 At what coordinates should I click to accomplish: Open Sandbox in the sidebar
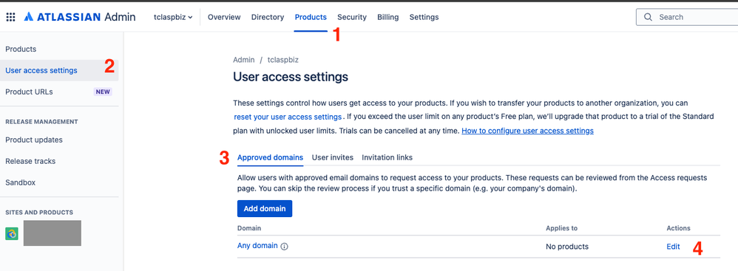click(x=20, y=182)
